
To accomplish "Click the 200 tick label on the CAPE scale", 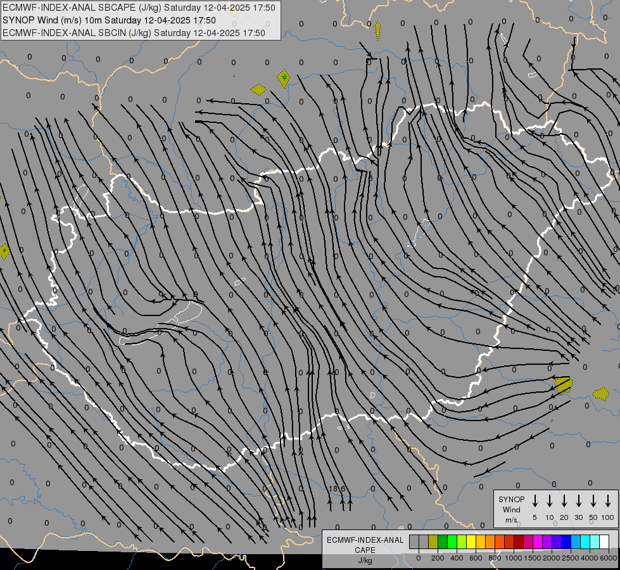I will pos(438,558).
